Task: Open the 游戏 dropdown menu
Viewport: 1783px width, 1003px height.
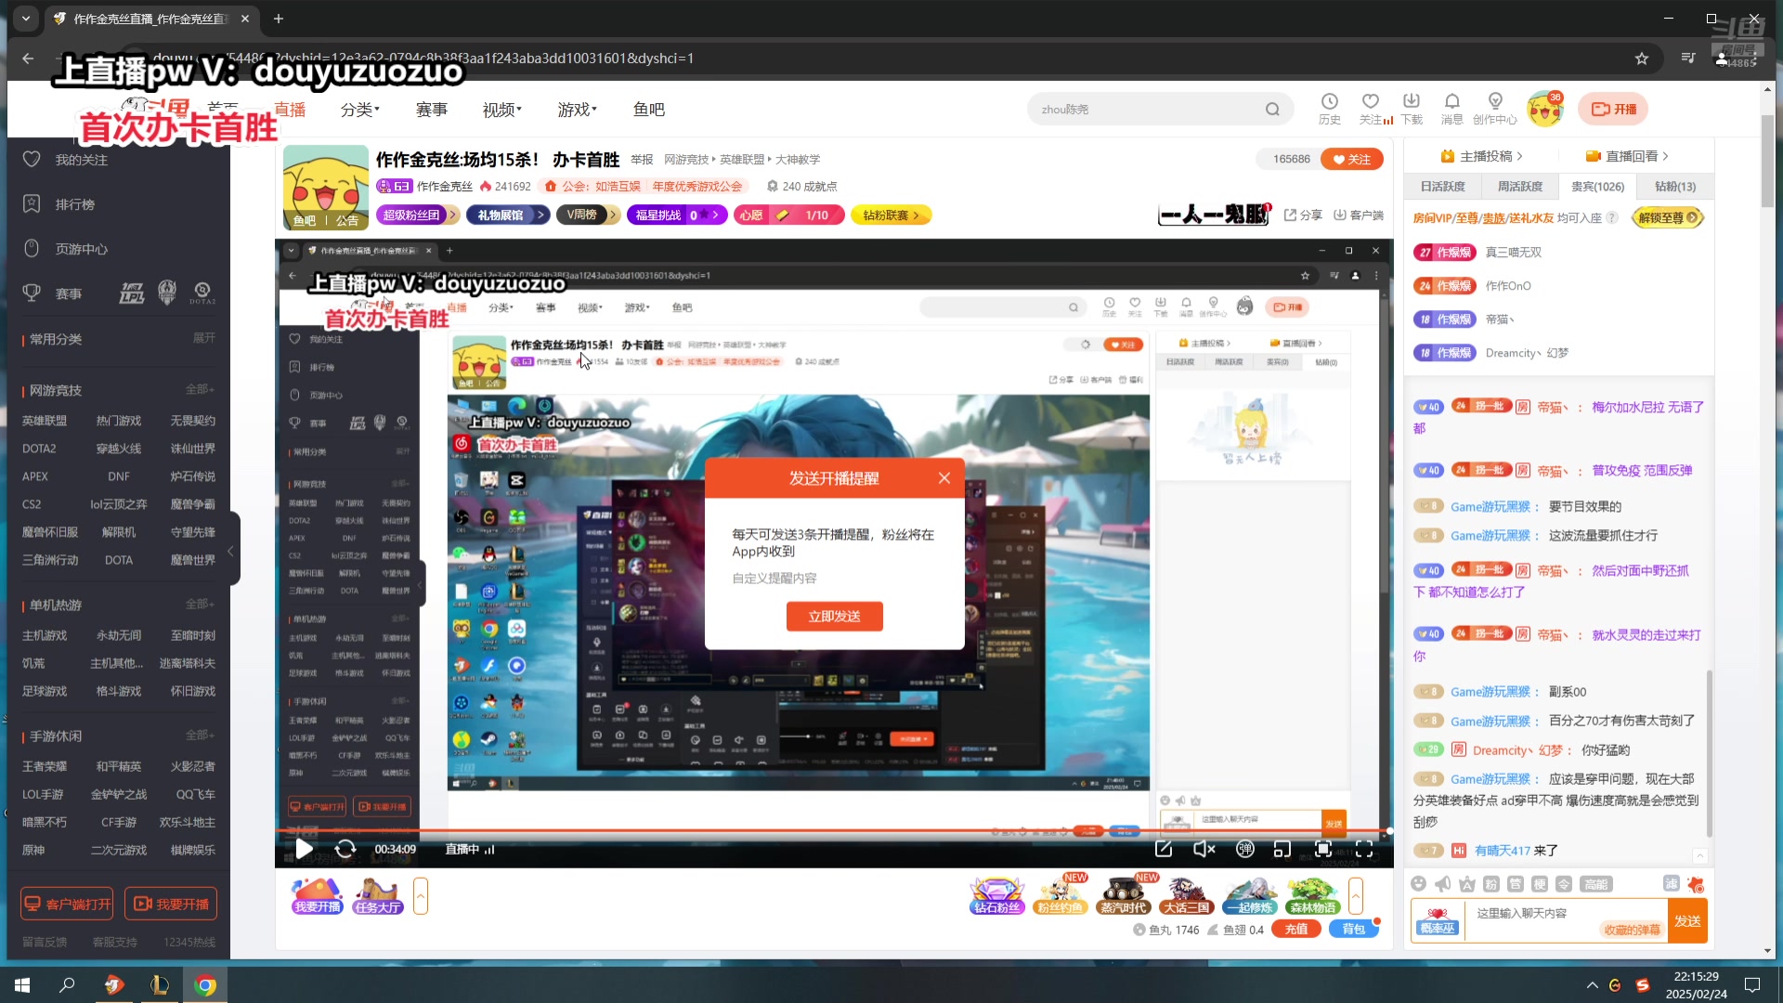Action: (x=578, y=110)
